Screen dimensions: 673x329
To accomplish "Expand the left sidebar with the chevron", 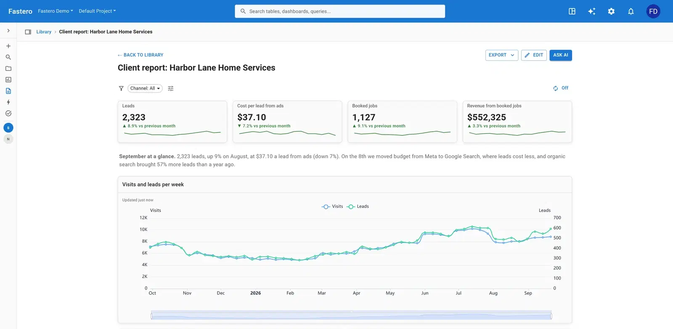I will tap(8, 31).
